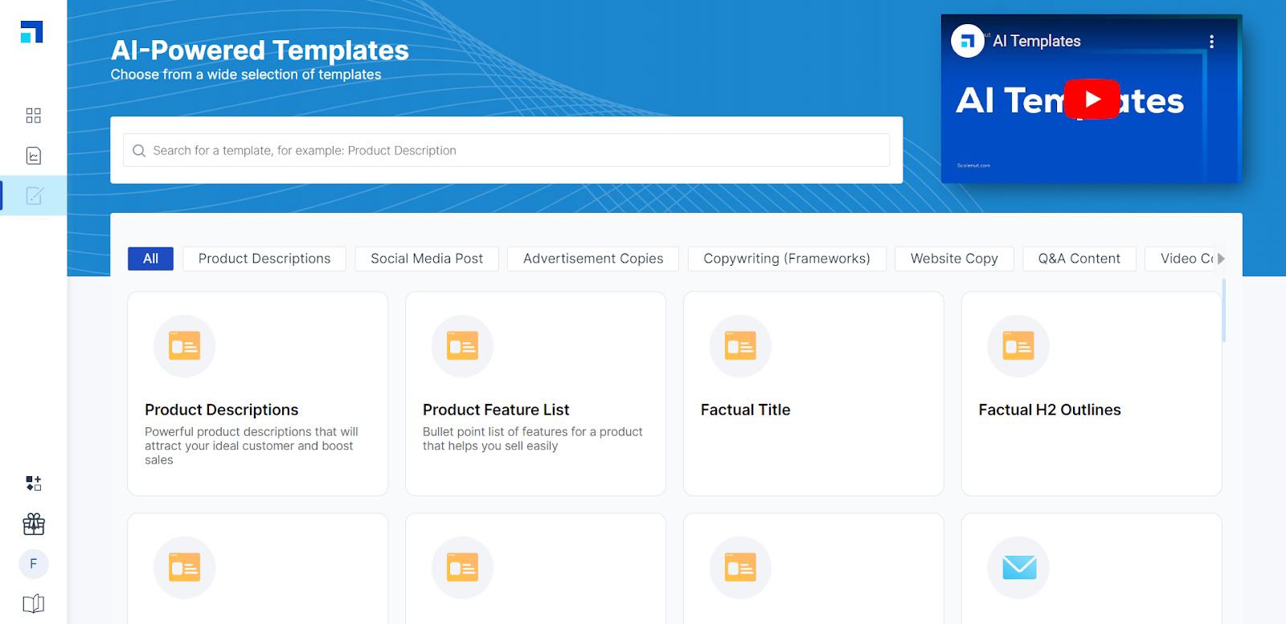Click the Factual Title card icon
This screenshot has height=624, width=1286.
coord(741,346)
